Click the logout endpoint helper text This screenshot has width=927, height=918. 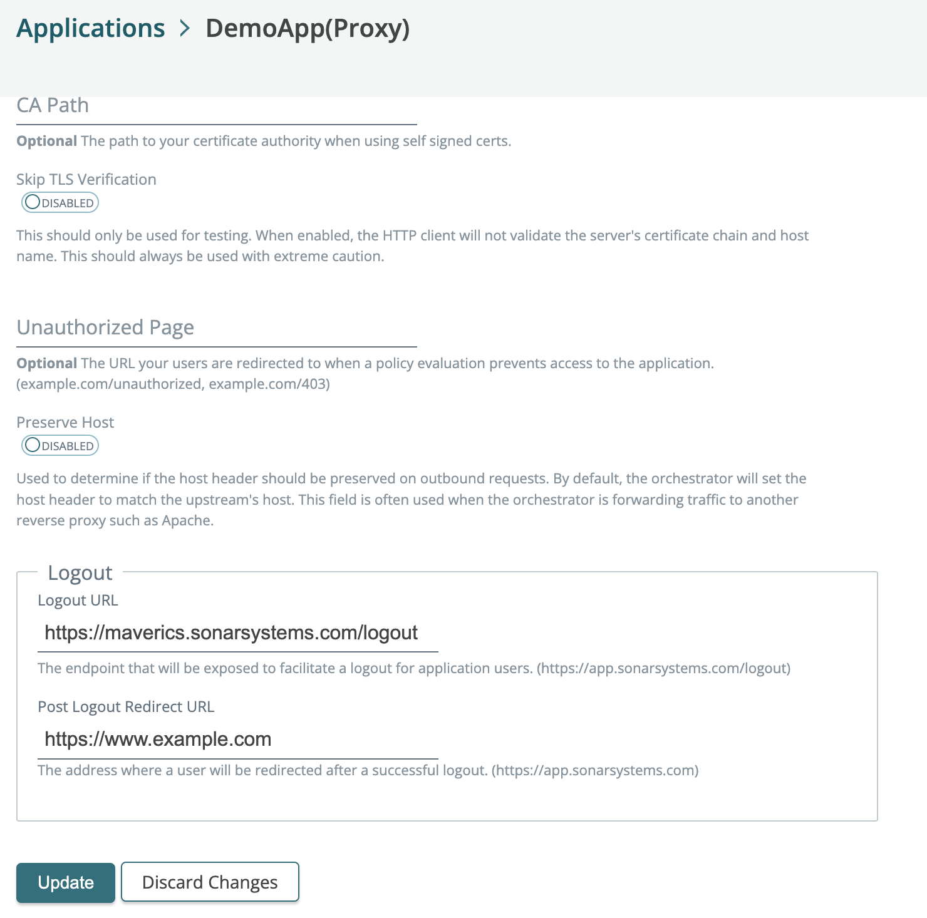(414, 669)
